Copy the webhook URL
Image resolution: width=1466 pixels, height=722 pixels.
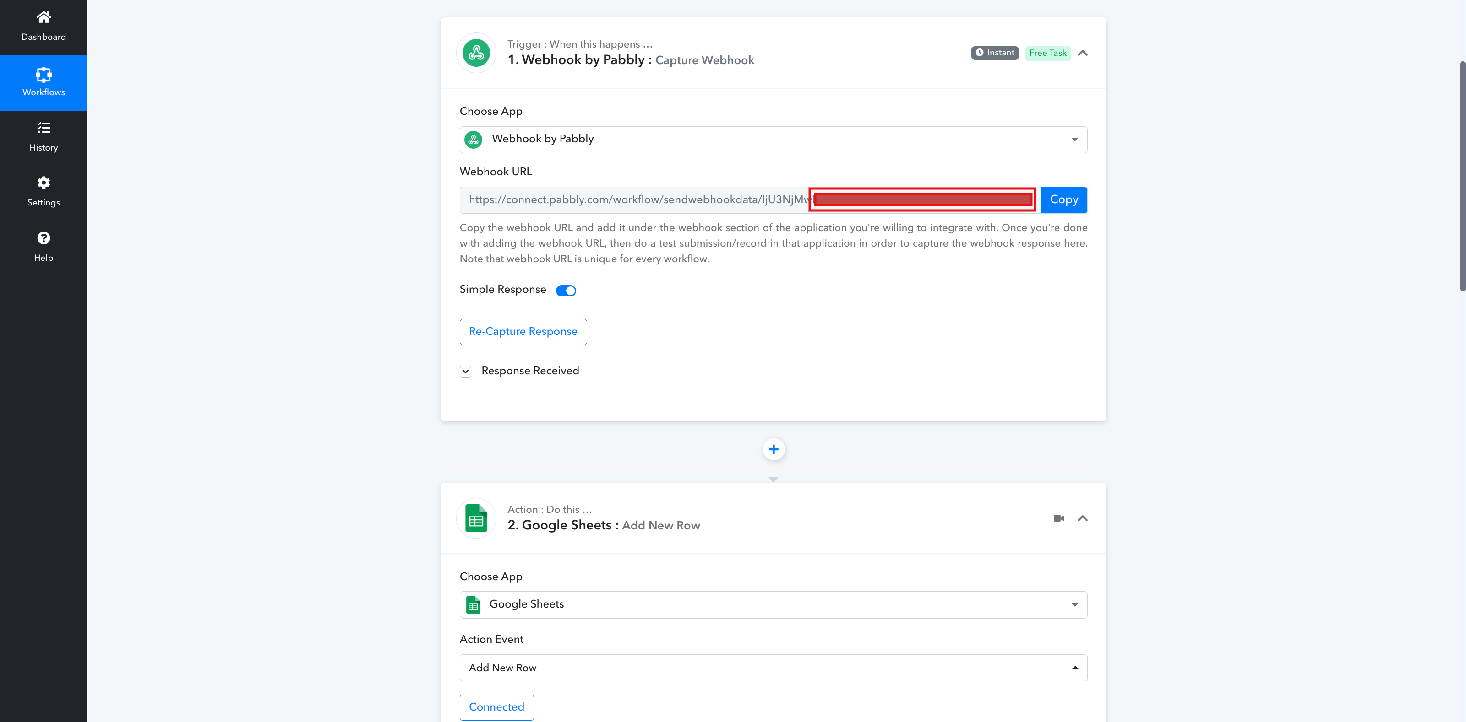[1063, 199]
